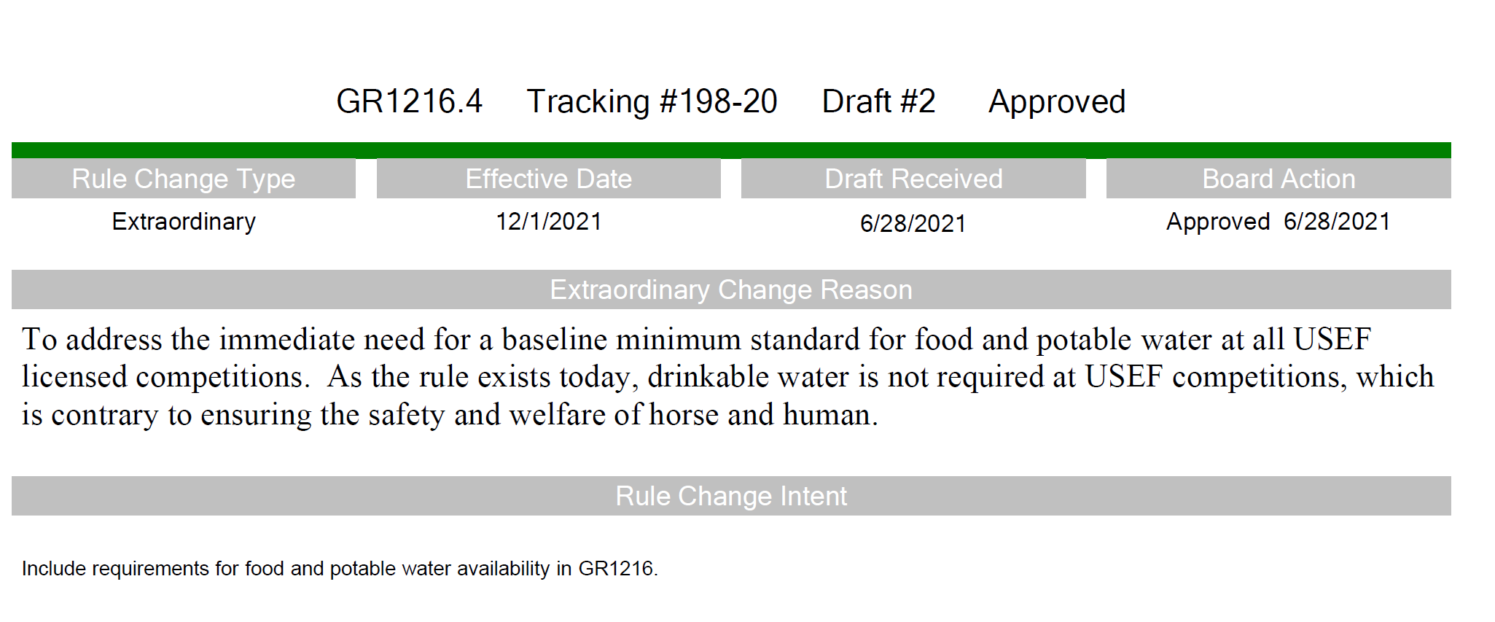Click the Extraordinary Change Reason section bar

pyautogui.click(x=731, y=289)
